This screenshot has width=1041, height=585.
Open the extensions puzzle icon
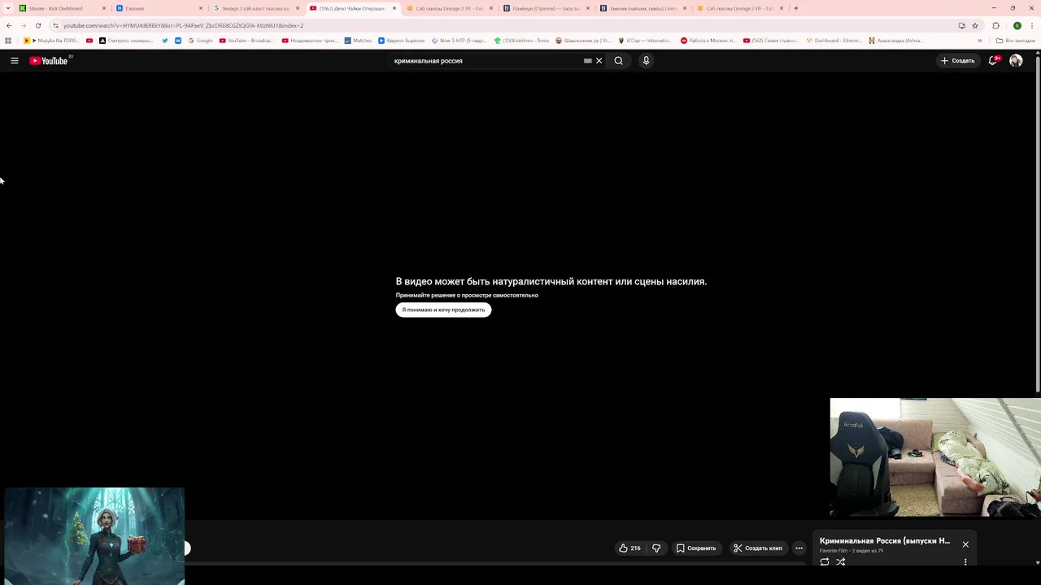click(995, 25)
